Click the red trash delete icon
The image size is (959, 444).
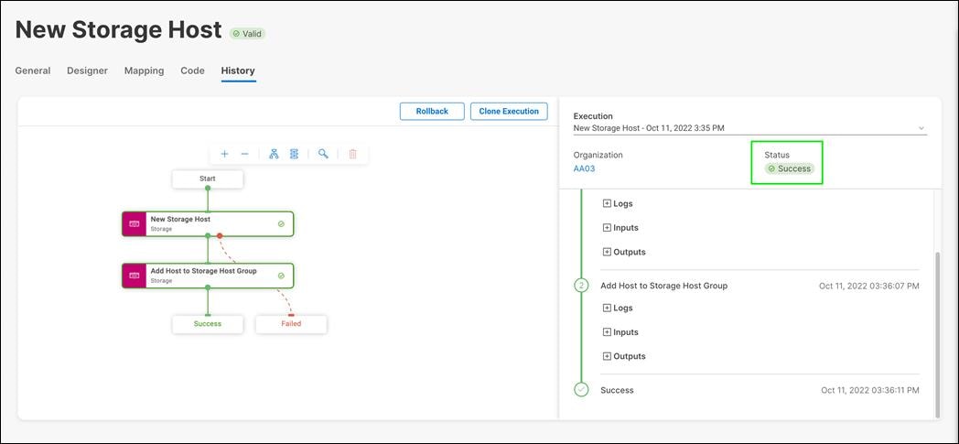[x=352, y=154]
